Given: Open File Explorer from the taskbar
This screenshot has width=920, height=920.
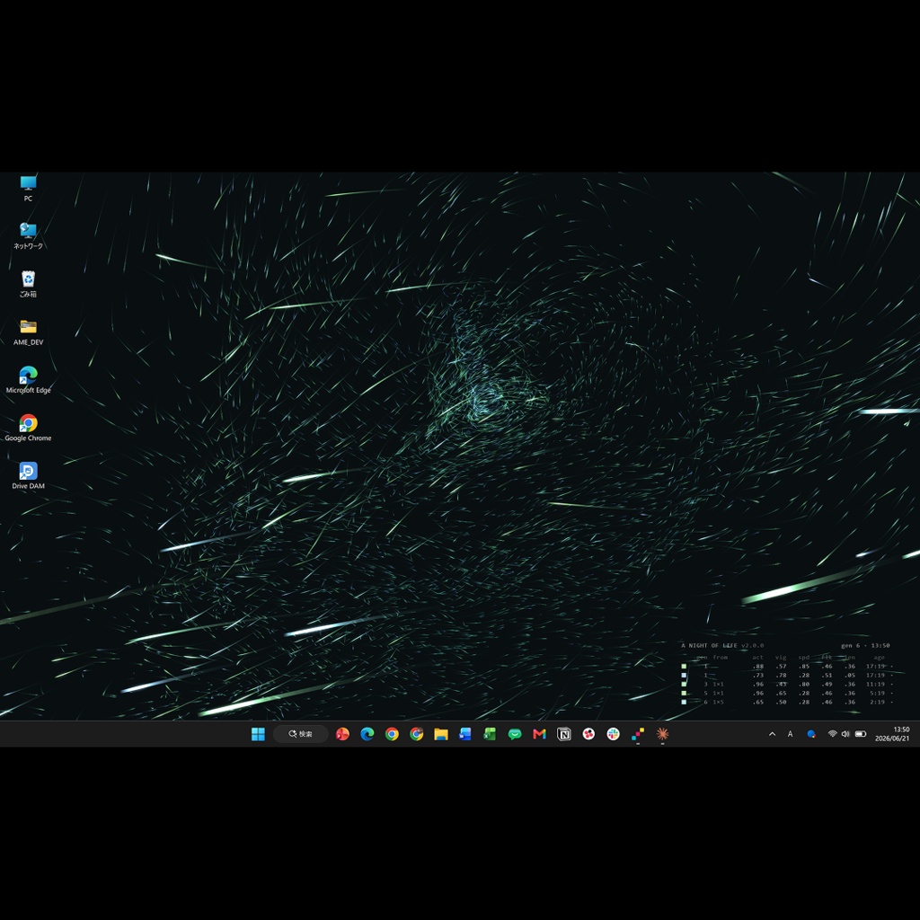Looking at the screenshot, I should pyautogui.click(x=441, y=734).
